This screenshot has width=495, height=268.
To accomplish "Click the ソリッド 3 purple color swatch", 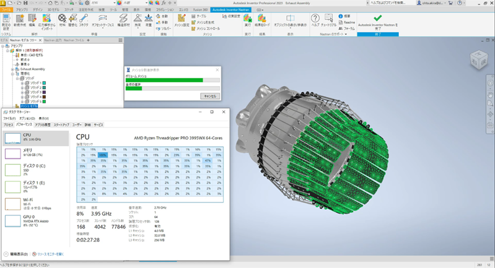I will (x=45, y=92).
